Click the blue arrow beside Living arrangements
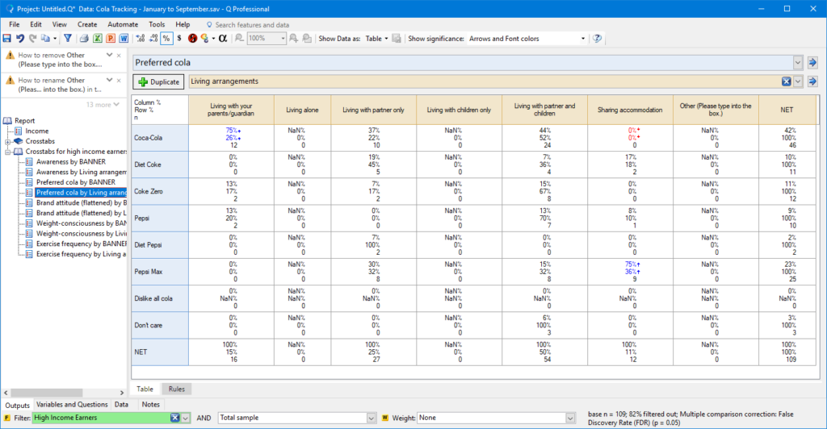The width and height of the screenshot is (827, 429). (812, 81)
